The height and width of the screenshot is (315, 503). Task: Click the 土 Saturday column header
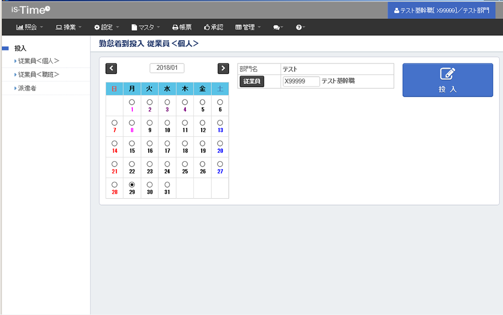(220, 89)
